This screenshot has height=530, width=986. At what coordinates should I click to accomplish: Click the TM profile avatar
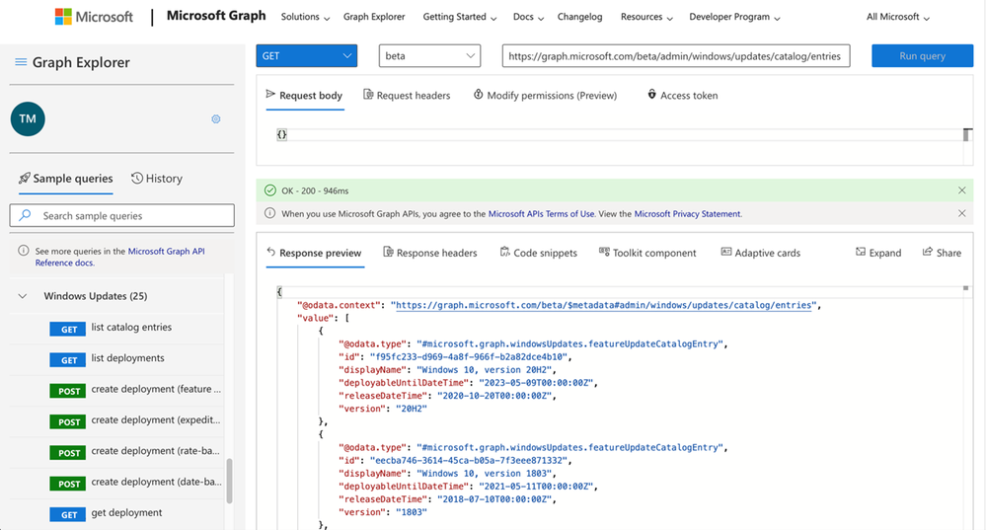pyautogui.click(x=28, y=118)
